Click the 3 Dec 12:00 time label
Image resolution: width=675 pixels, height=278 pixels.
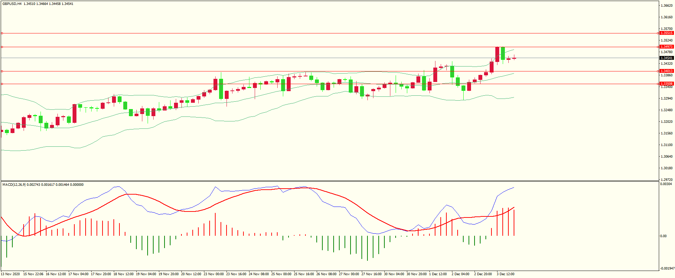click(x=506, y=274)
